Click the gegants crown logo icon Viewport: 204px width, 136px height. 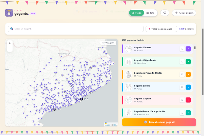(9, 13)
